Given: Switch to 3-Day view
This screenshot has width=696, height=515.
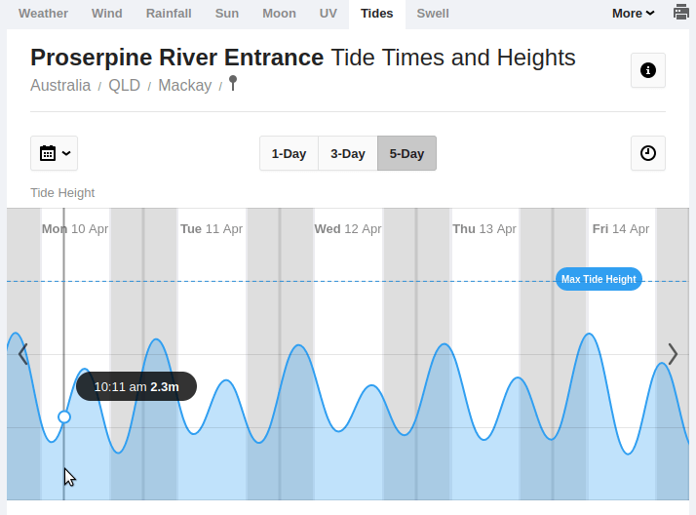Looking at the screenshot, I should [348, 153].
